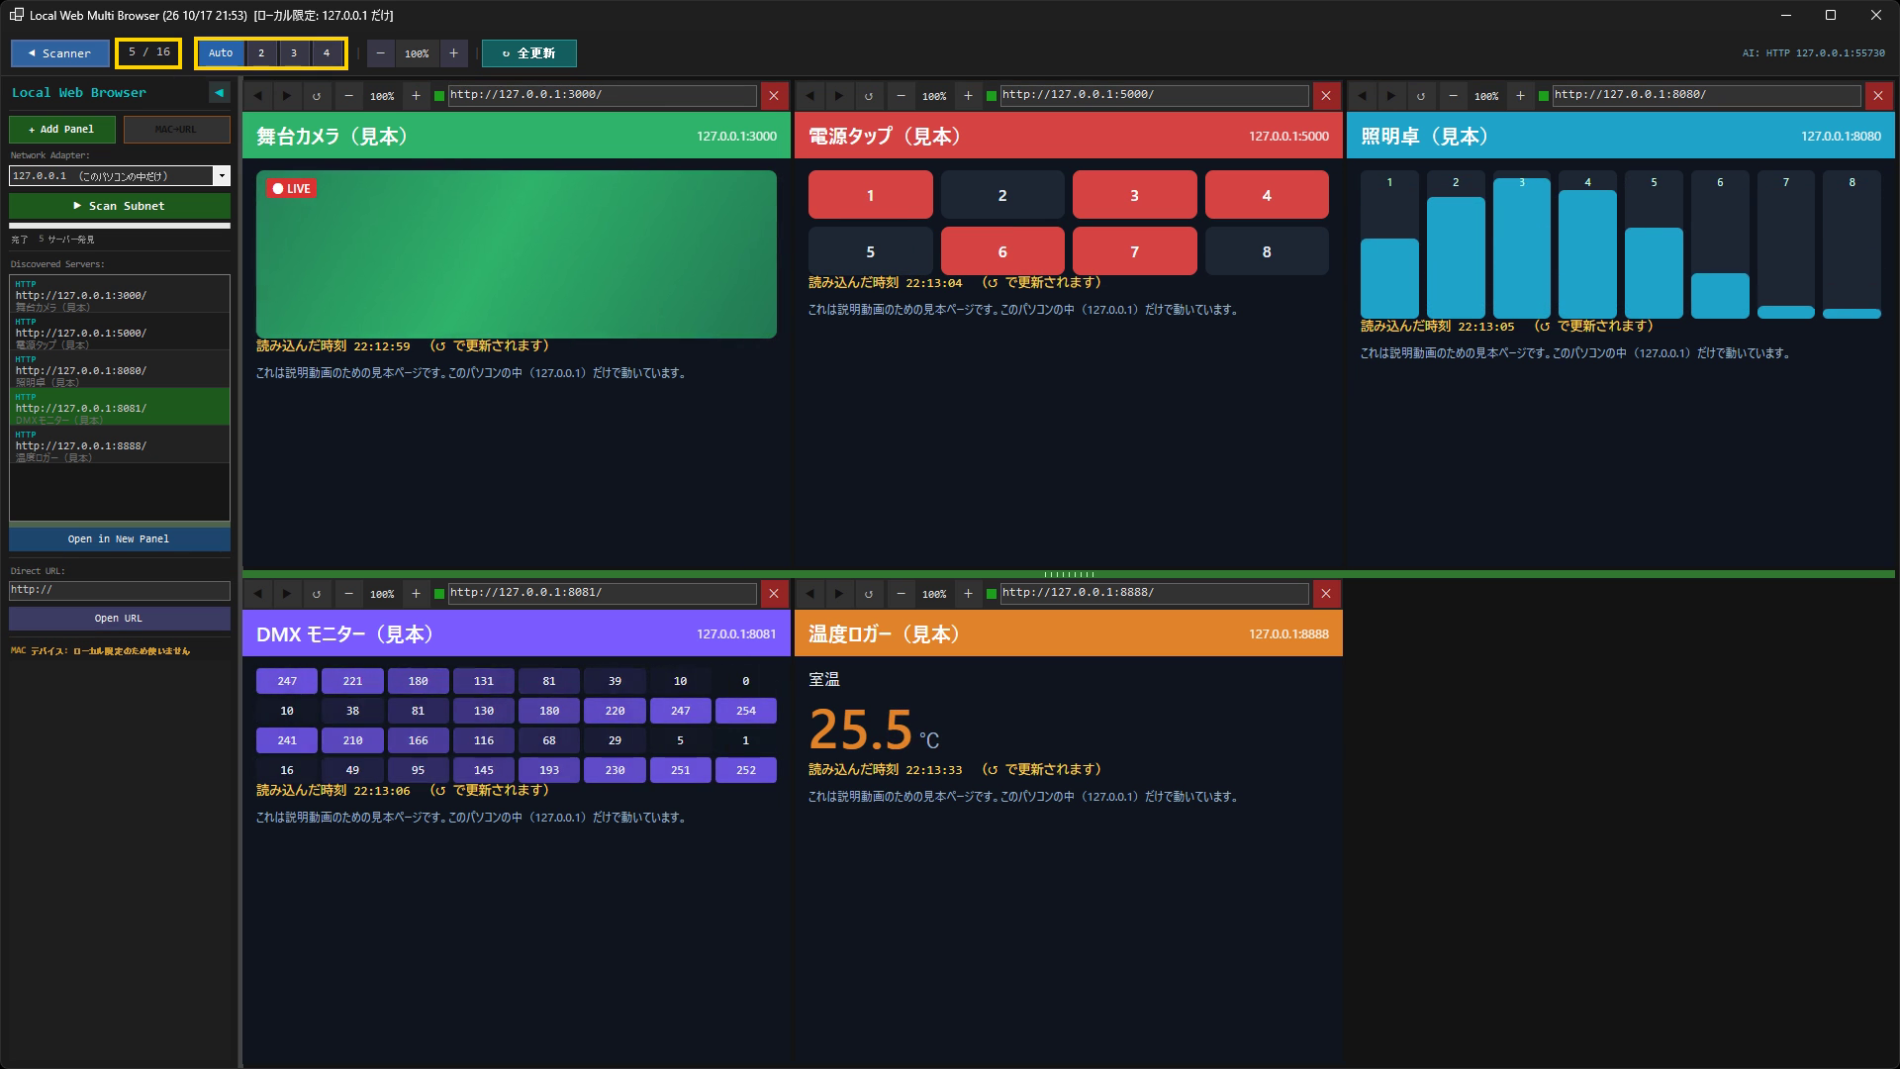Go forward in the 127.0.0.1:8080 panel
This screenshot has width=1900, height=1069.
[x=1391, y=96]
